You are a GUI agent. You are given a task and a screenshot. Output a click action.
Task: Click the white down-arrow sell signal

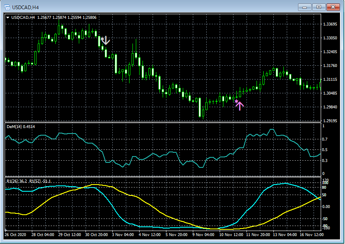105,41
